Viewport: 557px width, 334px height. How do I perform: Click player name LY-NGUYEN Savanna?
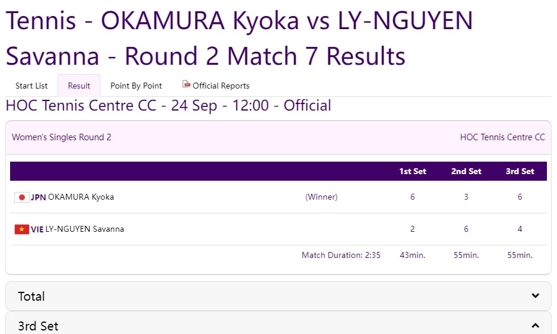click(84, 229)
